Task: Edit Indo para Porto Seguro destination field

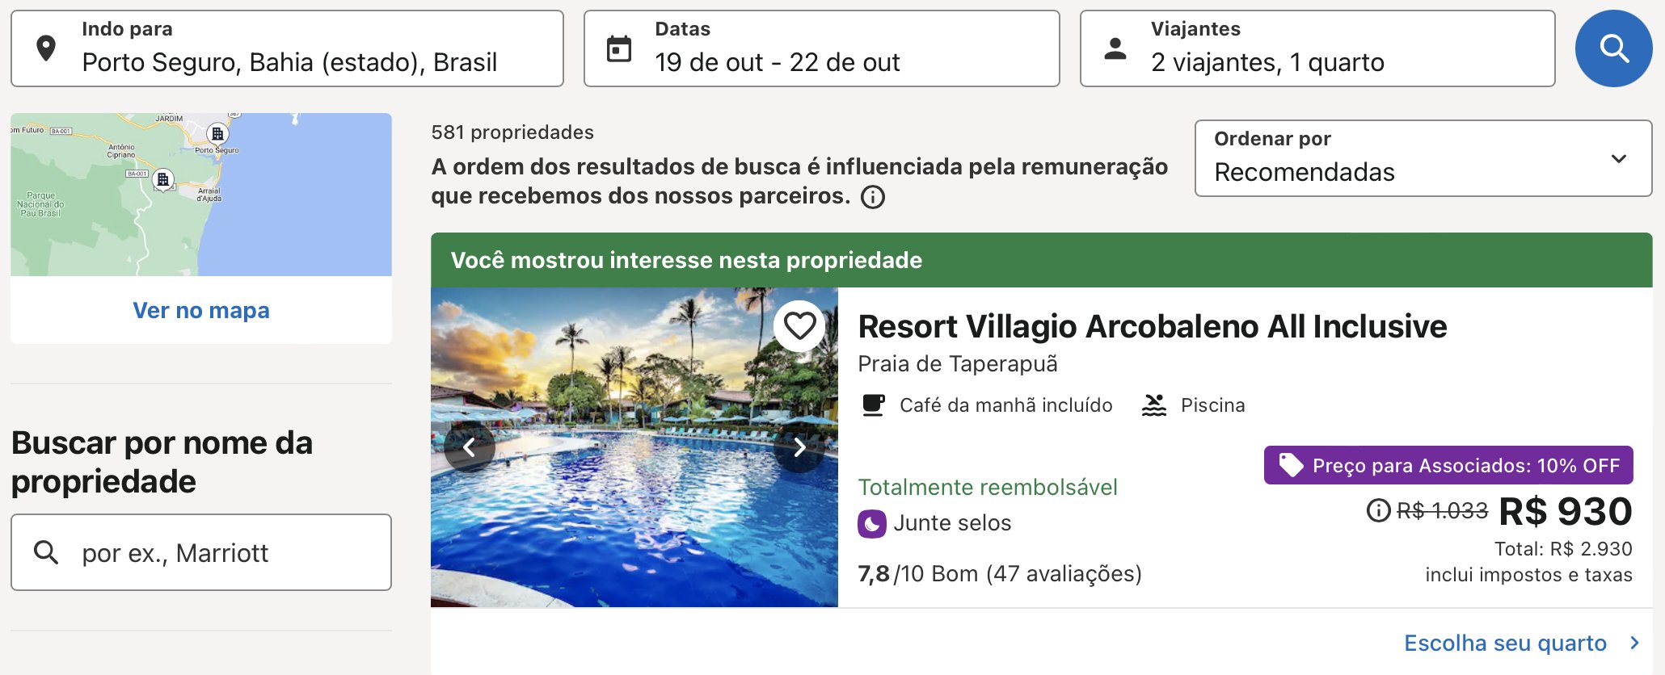Action: pyautogui.click(x=287, y=48)
